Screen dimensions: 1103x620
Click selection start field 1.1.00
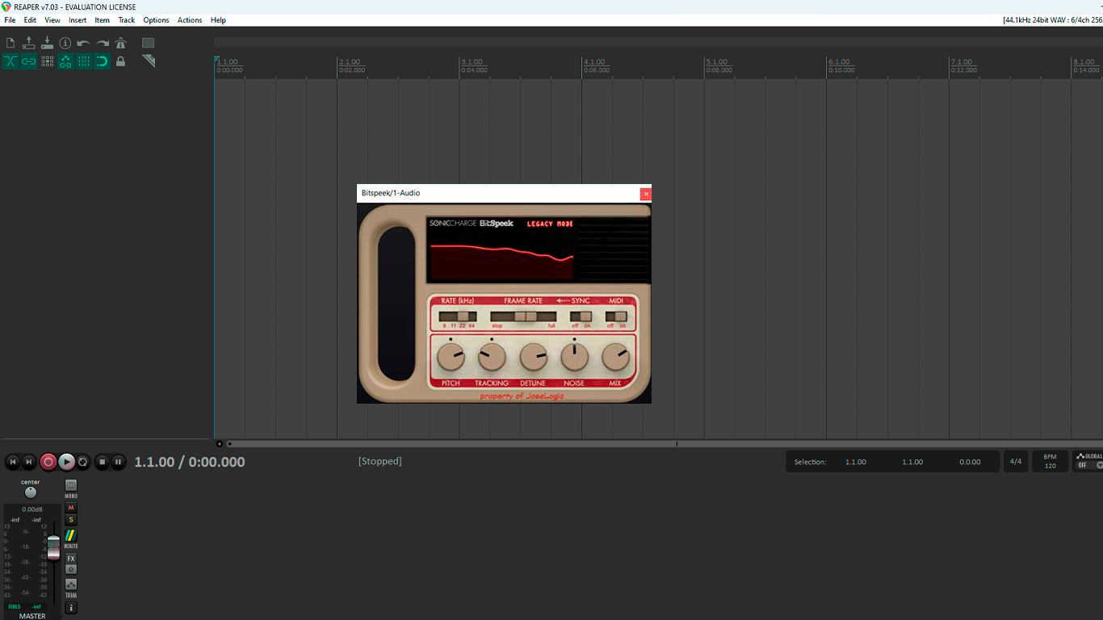click(x=856, y=462)
